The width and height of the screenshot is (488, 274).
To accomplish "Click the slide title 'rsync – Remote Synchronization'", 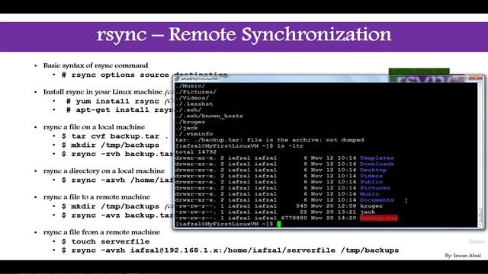I will tap(244, 34).
